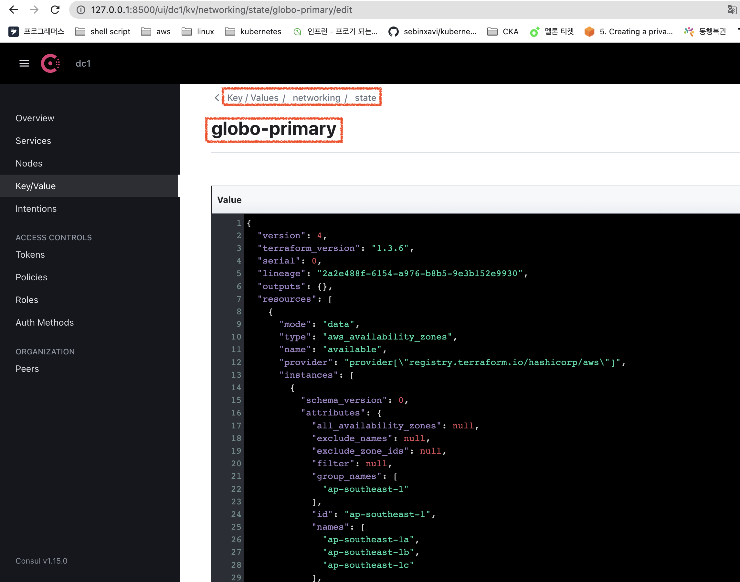Open the Google Translate icon in address bar
Screen dimensions: 740x582
point(732,10)
